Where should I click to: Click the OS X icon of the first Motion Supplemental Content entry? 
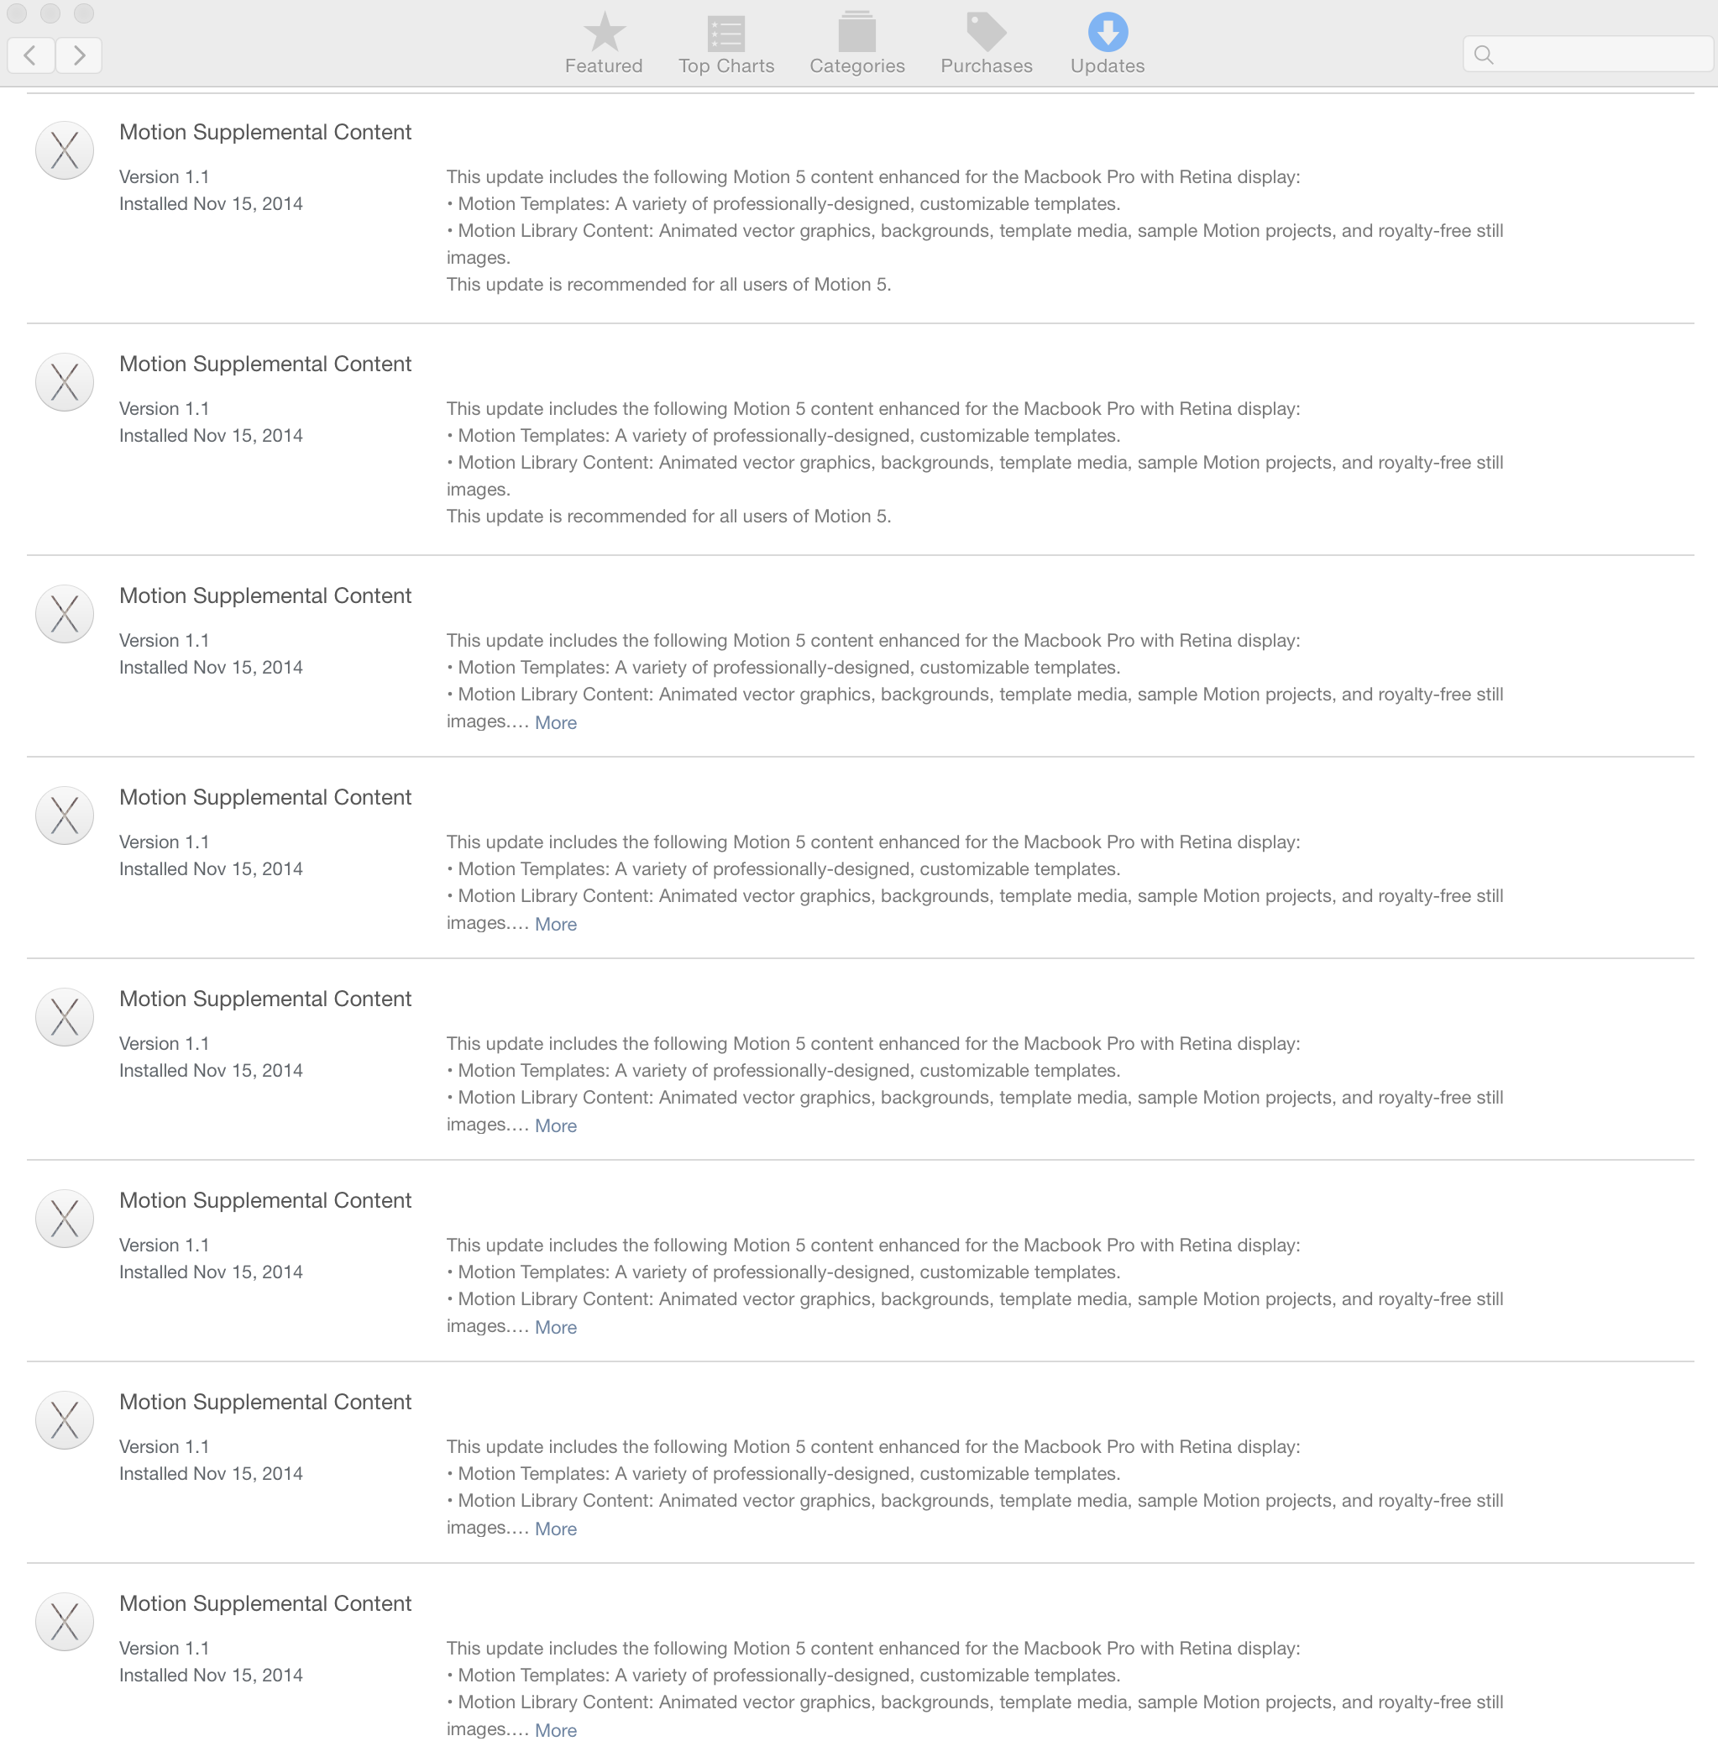click(x=64, y=149)
